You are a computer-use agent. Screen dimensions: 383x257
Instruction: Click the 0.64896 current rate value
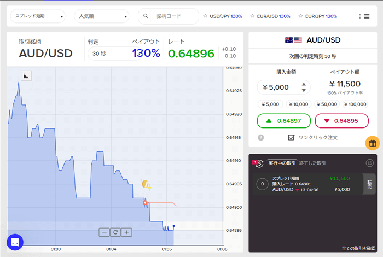click(191, 54)
